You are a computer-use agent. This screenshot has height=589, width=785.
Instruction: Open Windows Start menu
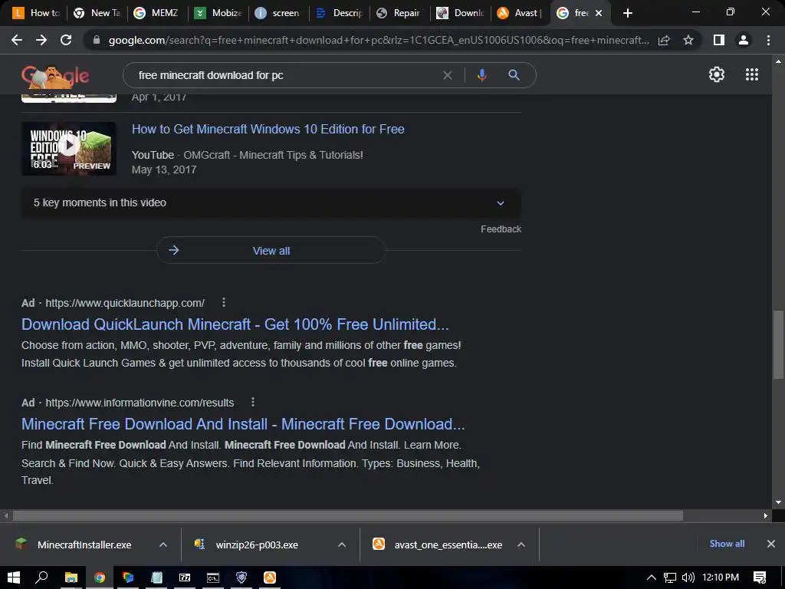click(x=14, y=577)
